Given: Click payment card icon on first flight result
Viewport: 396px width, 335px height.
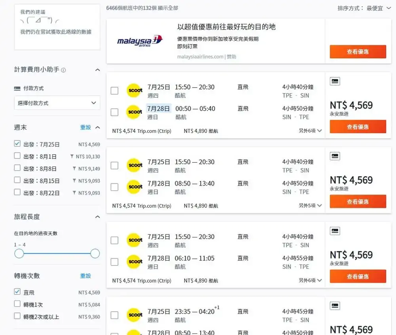Looking at the screenshot, I should 335,81.
